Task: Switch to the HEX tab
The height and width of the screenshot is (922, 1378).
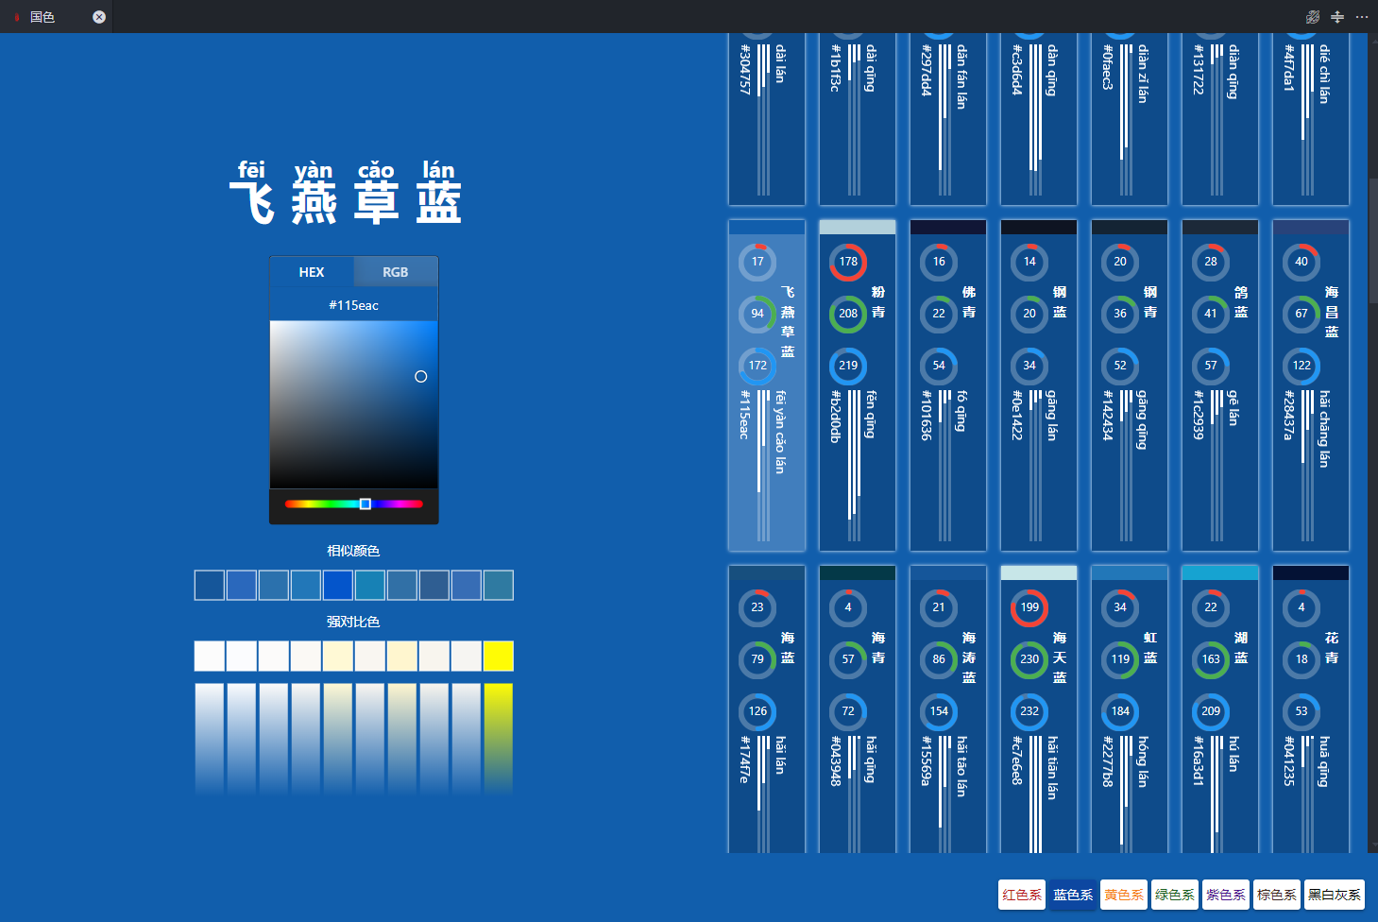Action: (312, 271)
